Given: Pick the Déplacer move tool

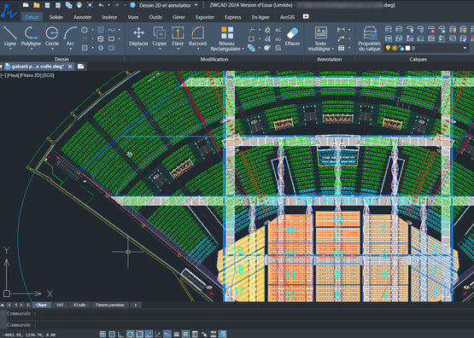Looking at the screenshot, I should (138, 37).
